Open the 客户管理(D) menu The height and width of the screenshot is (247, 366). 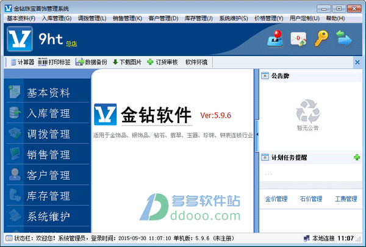tap(163, 18)
